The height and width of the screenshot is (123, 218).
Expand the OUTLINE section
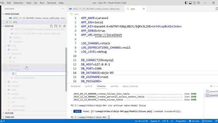tap(3, 113)
